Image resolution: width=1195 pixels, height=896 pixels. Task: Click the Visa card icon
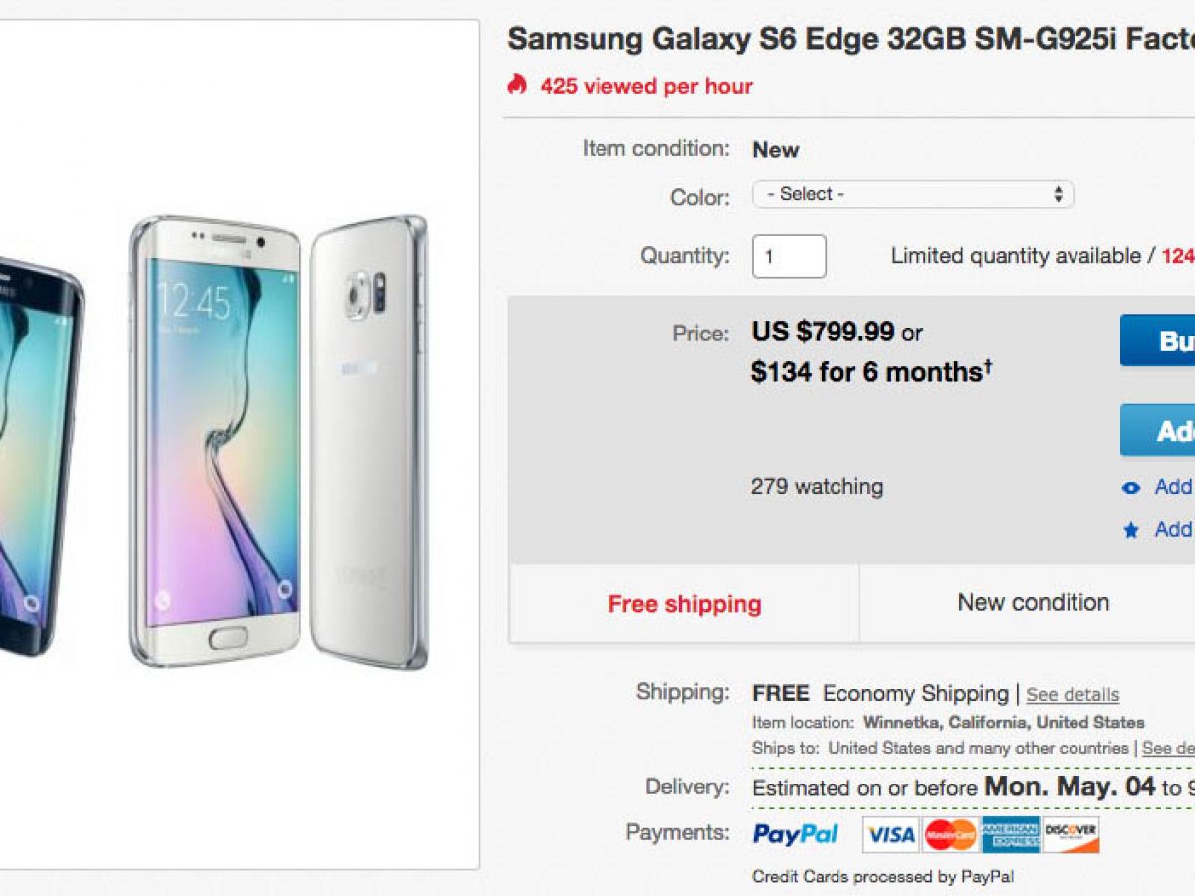pos(889,834)
